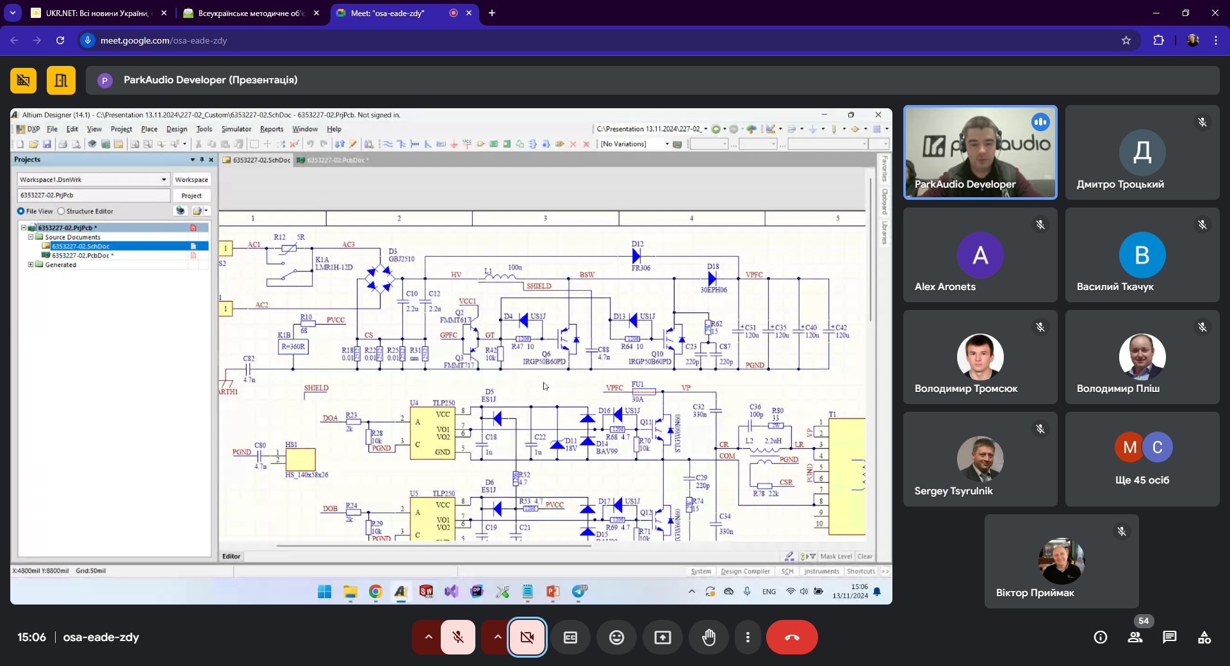
Task: Click the leave call button
Action: click(x=792, y=637)
